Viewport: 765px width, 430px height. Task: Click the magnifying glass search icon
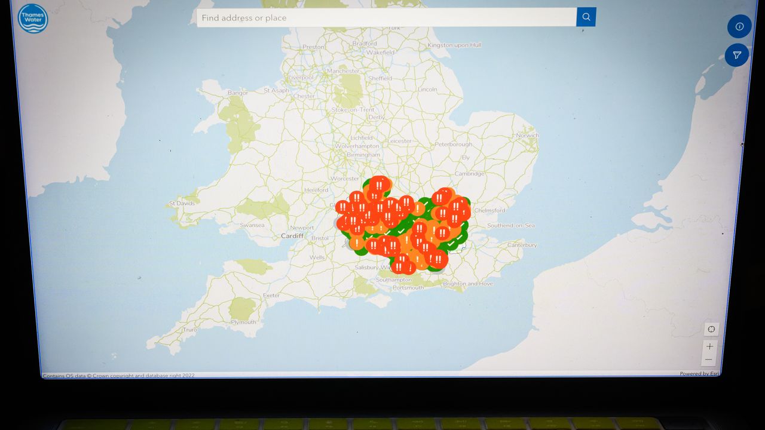tap(586, 17)
